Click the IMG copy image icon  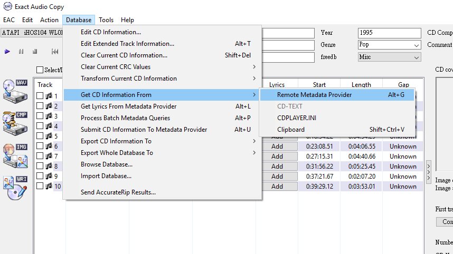coord(15,155)
